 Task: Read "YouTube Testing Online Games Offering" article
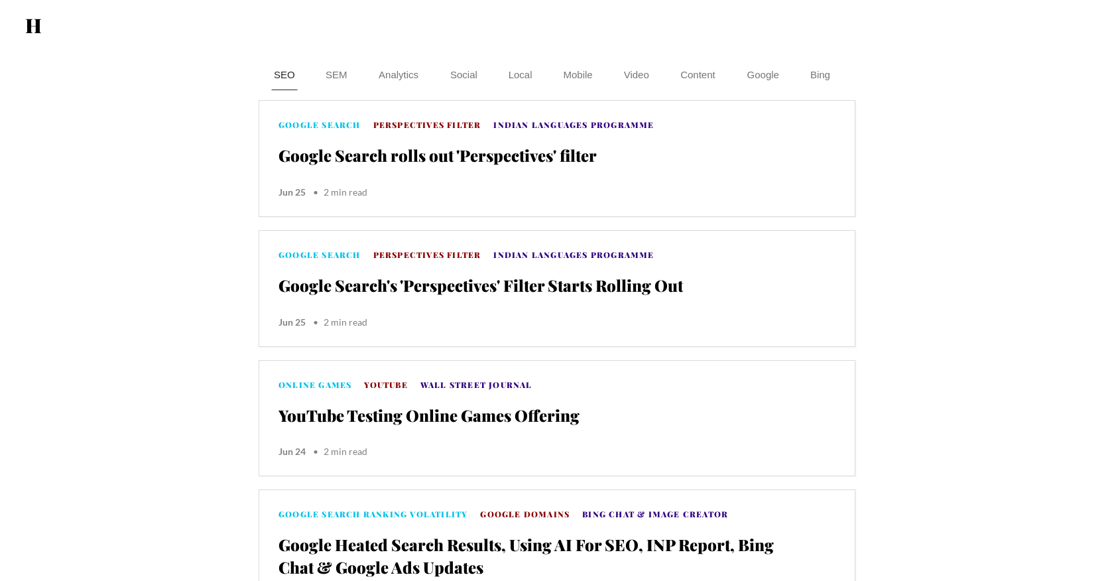pos(429,417)
